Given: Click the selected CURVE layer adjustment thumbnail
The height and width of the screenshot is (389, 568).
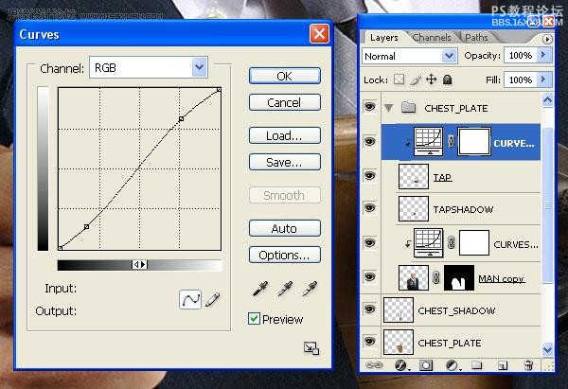Looking at the screenshot, I should [428, 142].
